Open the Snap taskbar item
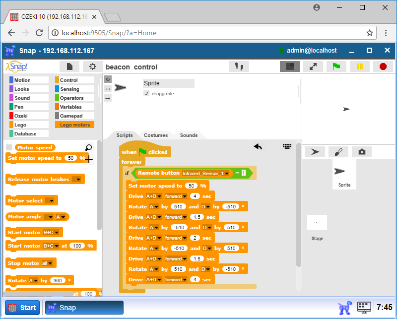Image resolution: width=397 pixels, height=319 pixels. tap(84, 308)
